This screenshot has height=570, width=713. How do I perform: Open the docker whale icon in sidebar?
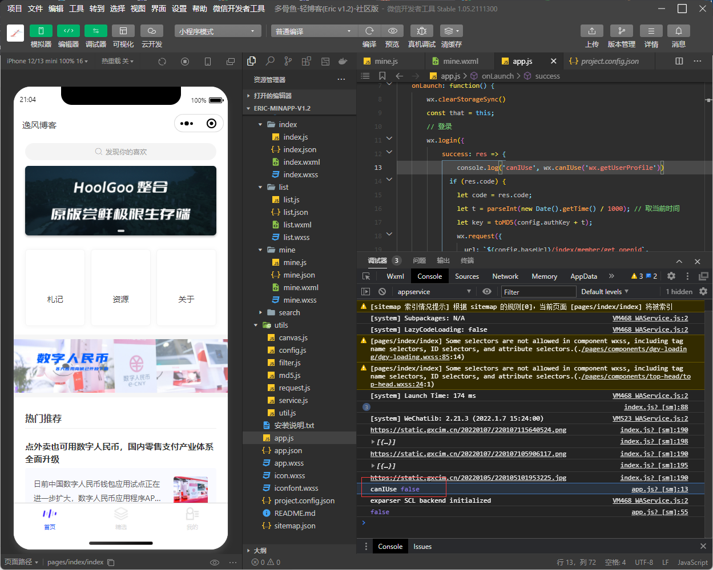(x=343, y=61)
